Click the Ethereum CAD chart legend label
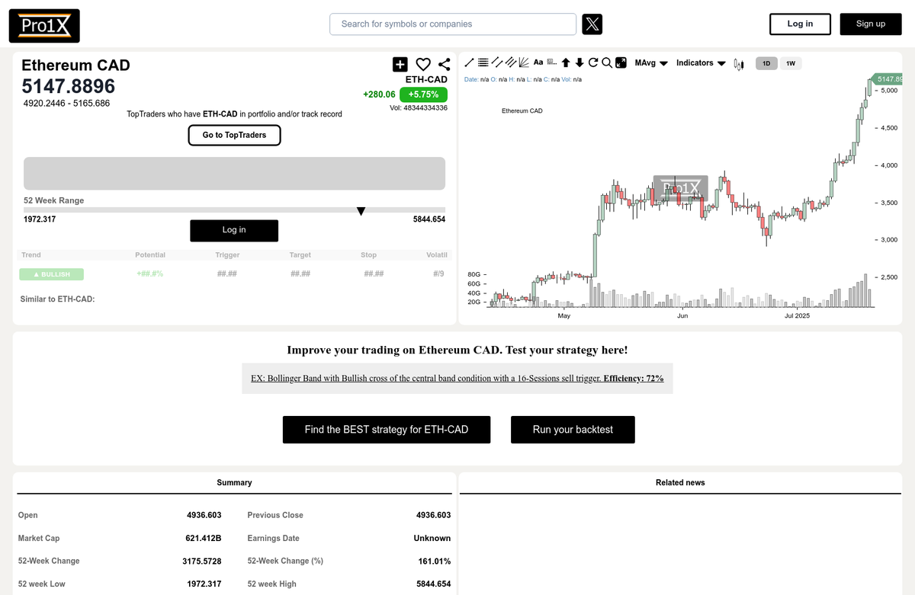Image resolution: width=915 pixels, height=595 pixels. point(522,111)
